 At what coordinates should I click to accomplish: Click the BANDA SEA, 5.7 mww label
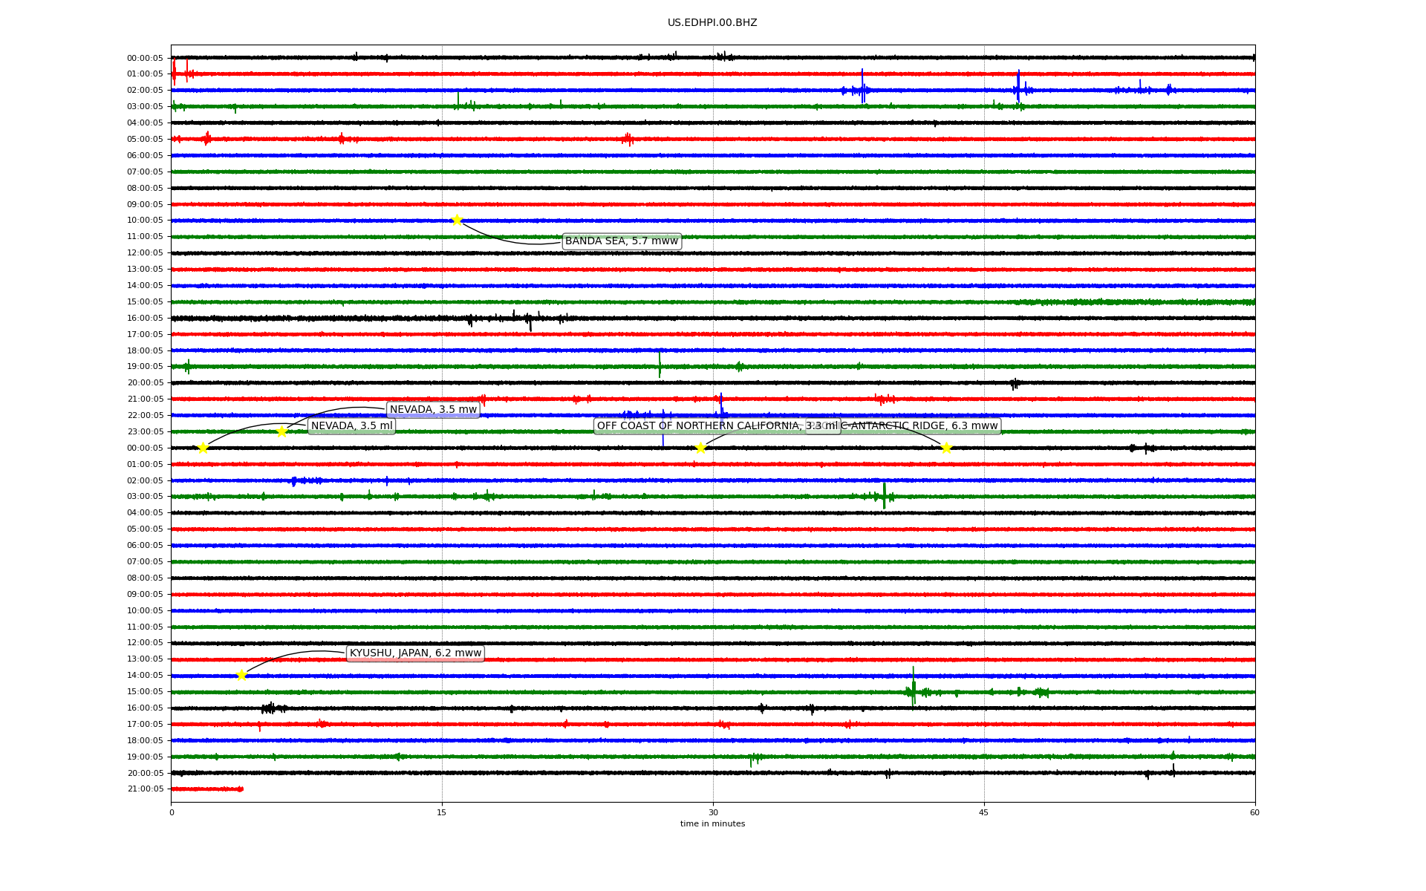click(x=622, y=241)
